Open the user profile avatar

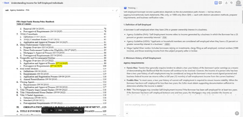pos(238,3)
